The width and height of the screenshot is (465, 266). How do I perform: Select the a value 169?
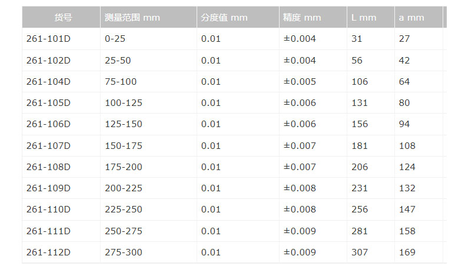pyautogui.click(x=407, y=252)
